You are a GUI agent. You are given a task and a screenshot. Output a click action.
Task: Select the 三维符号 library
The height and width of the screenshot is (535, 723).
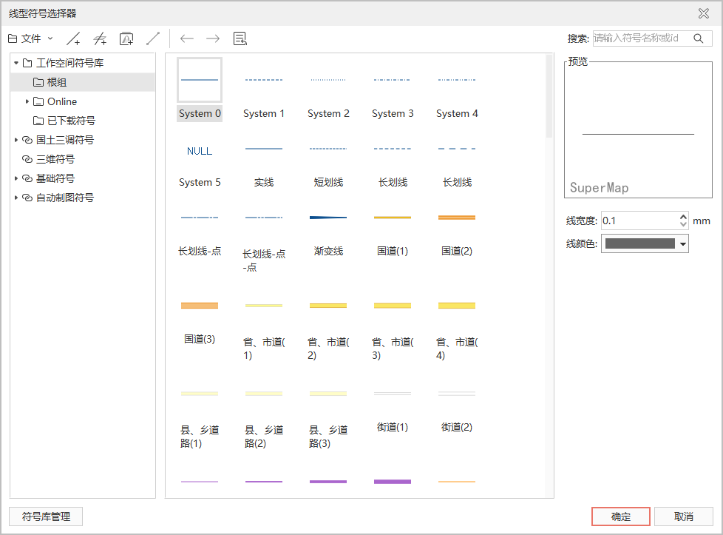coord(55,159)
